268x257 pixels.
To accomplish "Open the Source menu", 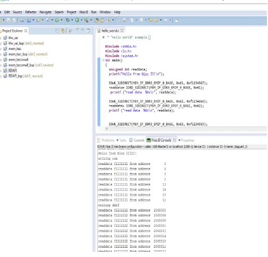I will pos(17,12).
